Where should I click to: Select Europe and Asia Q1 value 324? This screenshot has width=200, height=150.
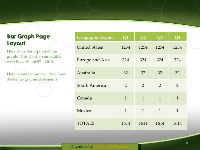pos(126,60)
